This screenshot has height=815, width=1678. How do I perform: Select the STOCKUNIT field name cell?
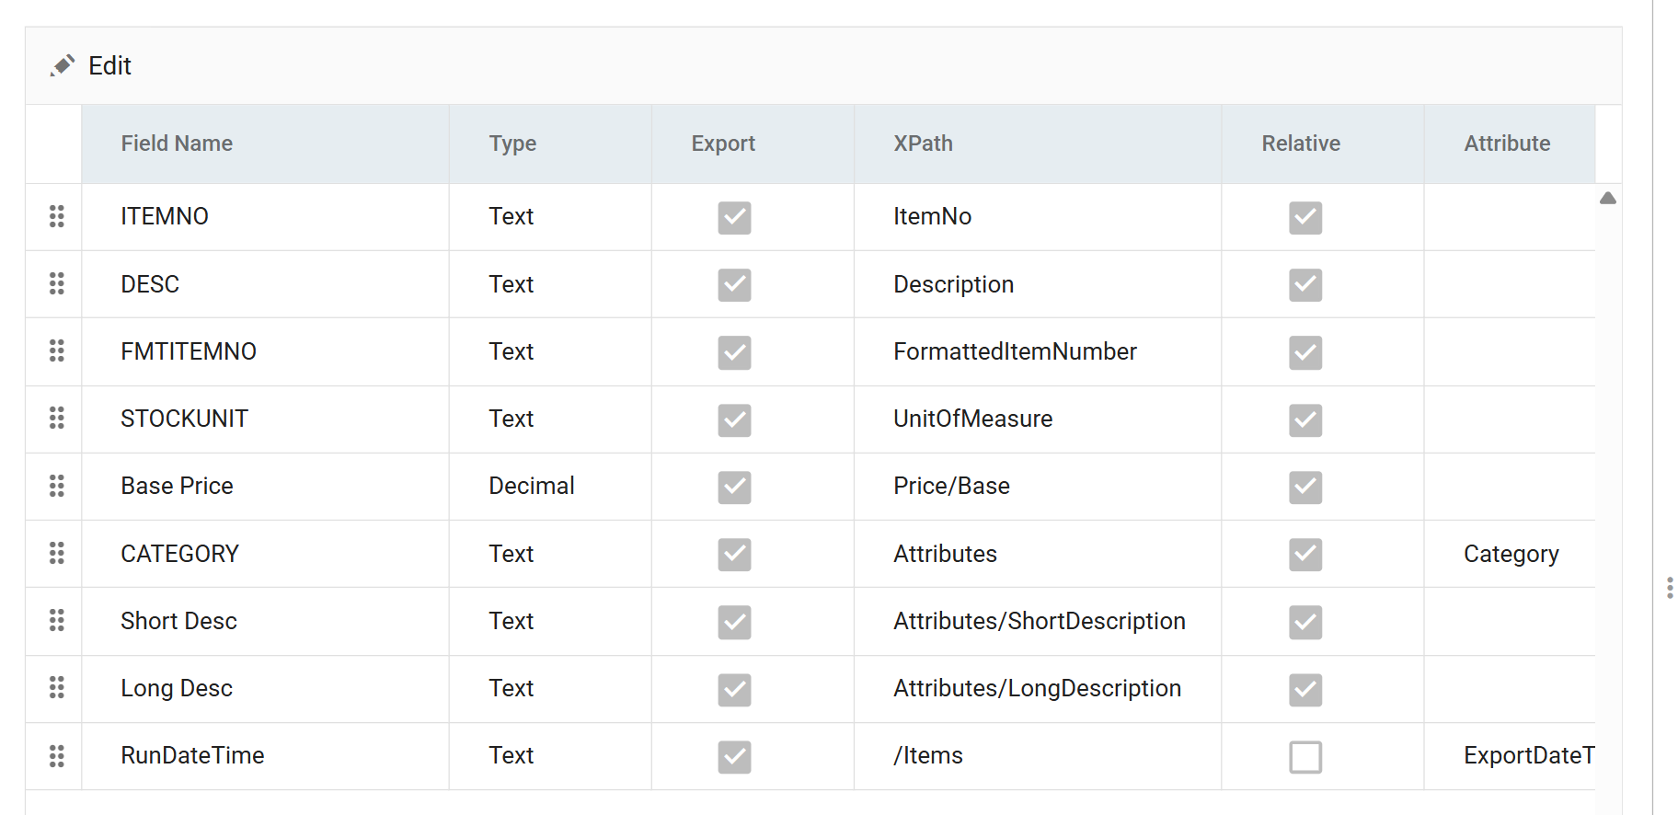pyautogui.click(x=265, y=419)
